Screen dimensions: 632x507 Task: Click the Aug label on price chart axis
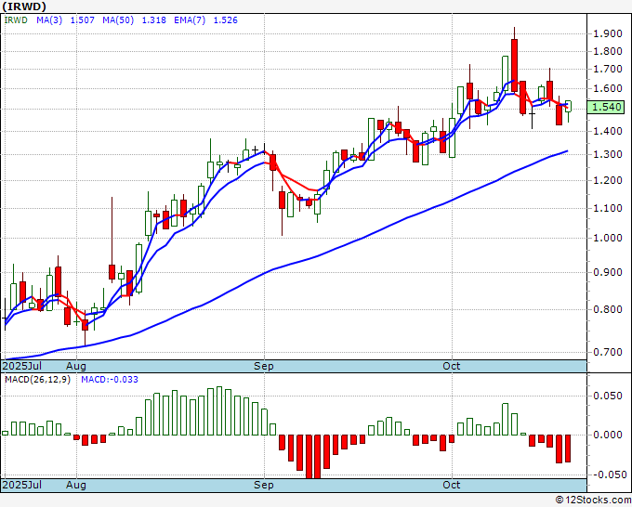pyautogui.click(x=76, y=366)
